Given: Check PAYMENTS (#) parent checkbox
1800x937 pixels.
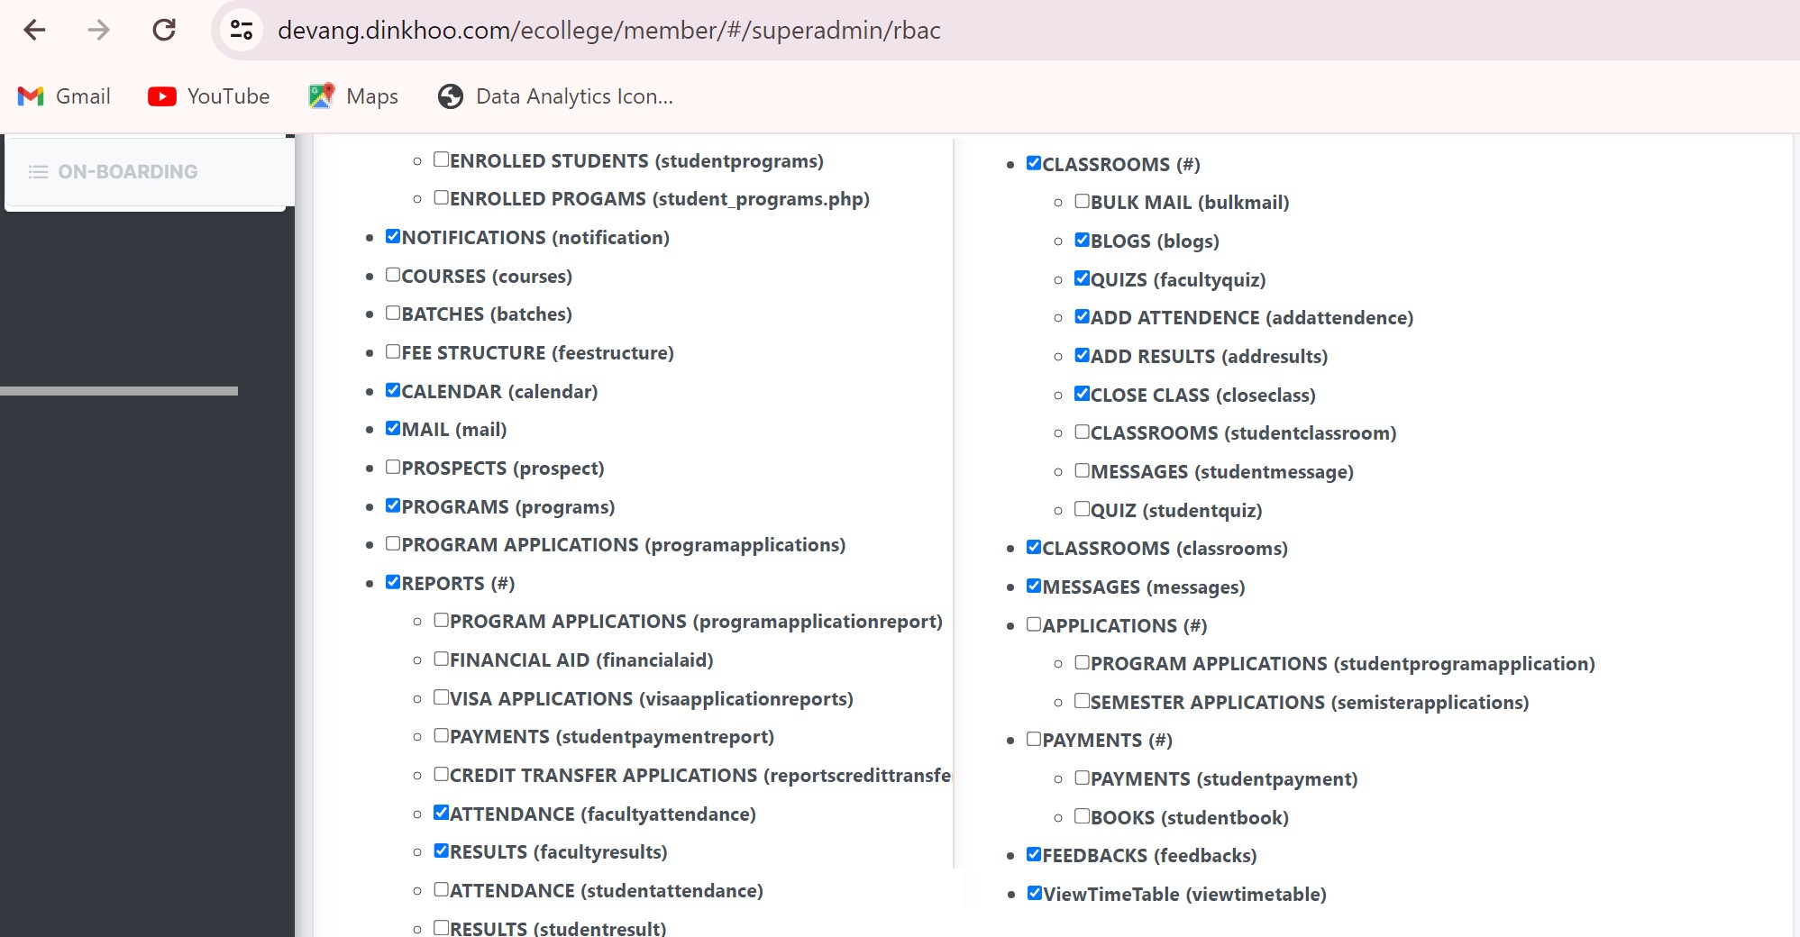Looking at the screenshot, I should pos(1034,739).
